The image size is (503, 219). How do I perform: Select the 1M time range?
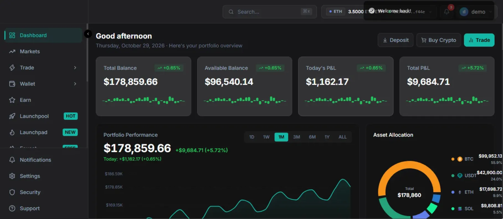[x=281, y=137]
